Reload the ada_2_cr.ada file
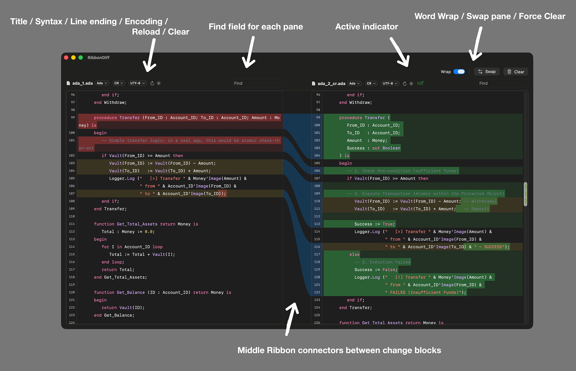The height and width of the screenshot is (371, 576). (405, 83)
